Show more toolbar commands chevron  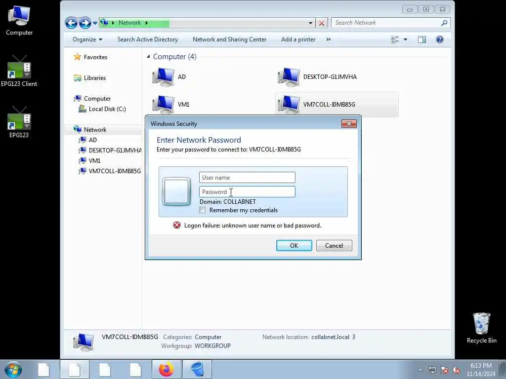[x=328, y=39]
